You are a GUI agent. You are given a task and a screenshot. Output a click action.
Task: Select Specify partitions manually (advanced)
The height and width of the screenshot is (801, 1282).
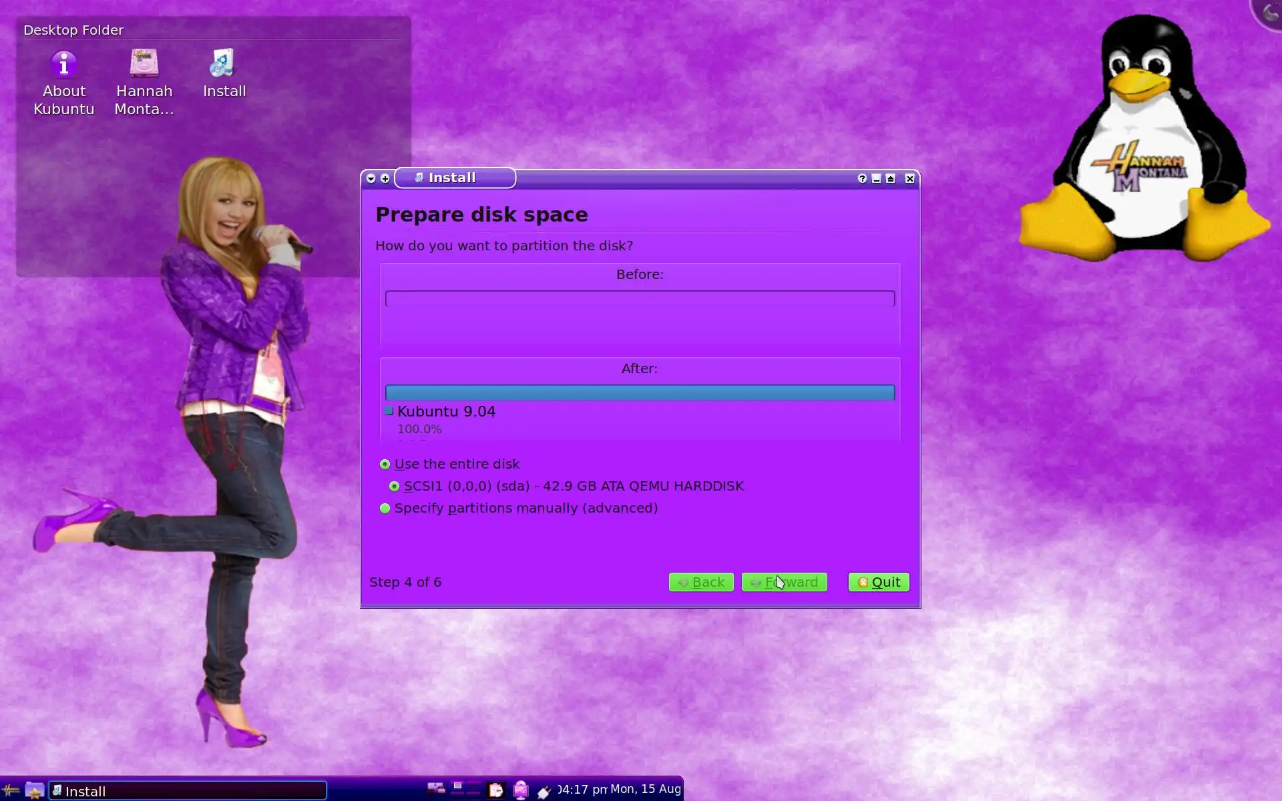(385, 508)
